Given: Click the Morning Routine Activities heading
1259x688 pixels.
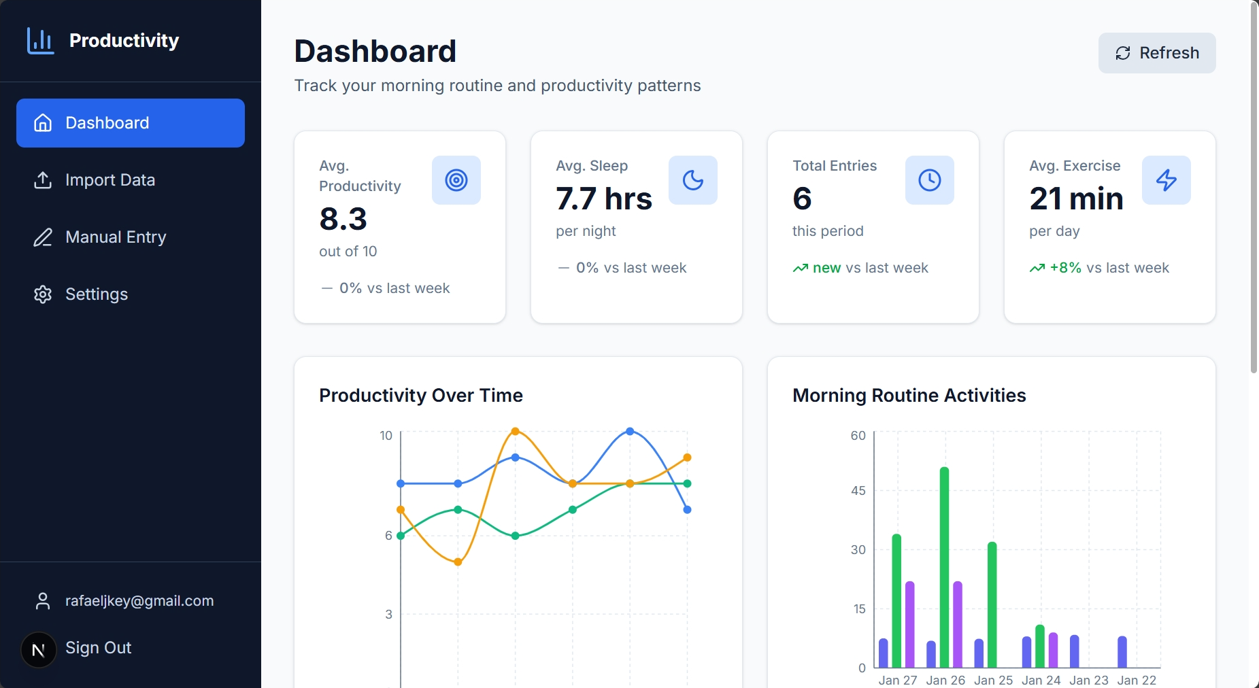Looking at the screenshot, I should pos(909,396).
